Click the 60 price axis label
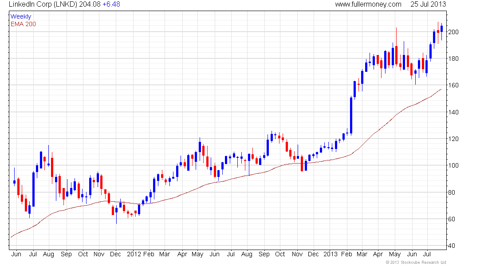488x266 pixels. 451,219
